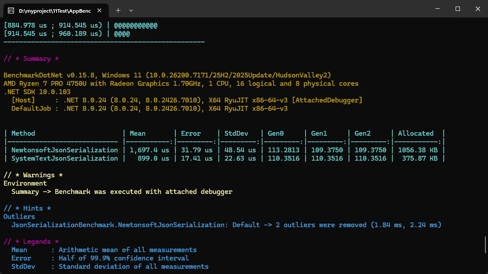Click the '// * Summary *' heading

coord(31,59)
